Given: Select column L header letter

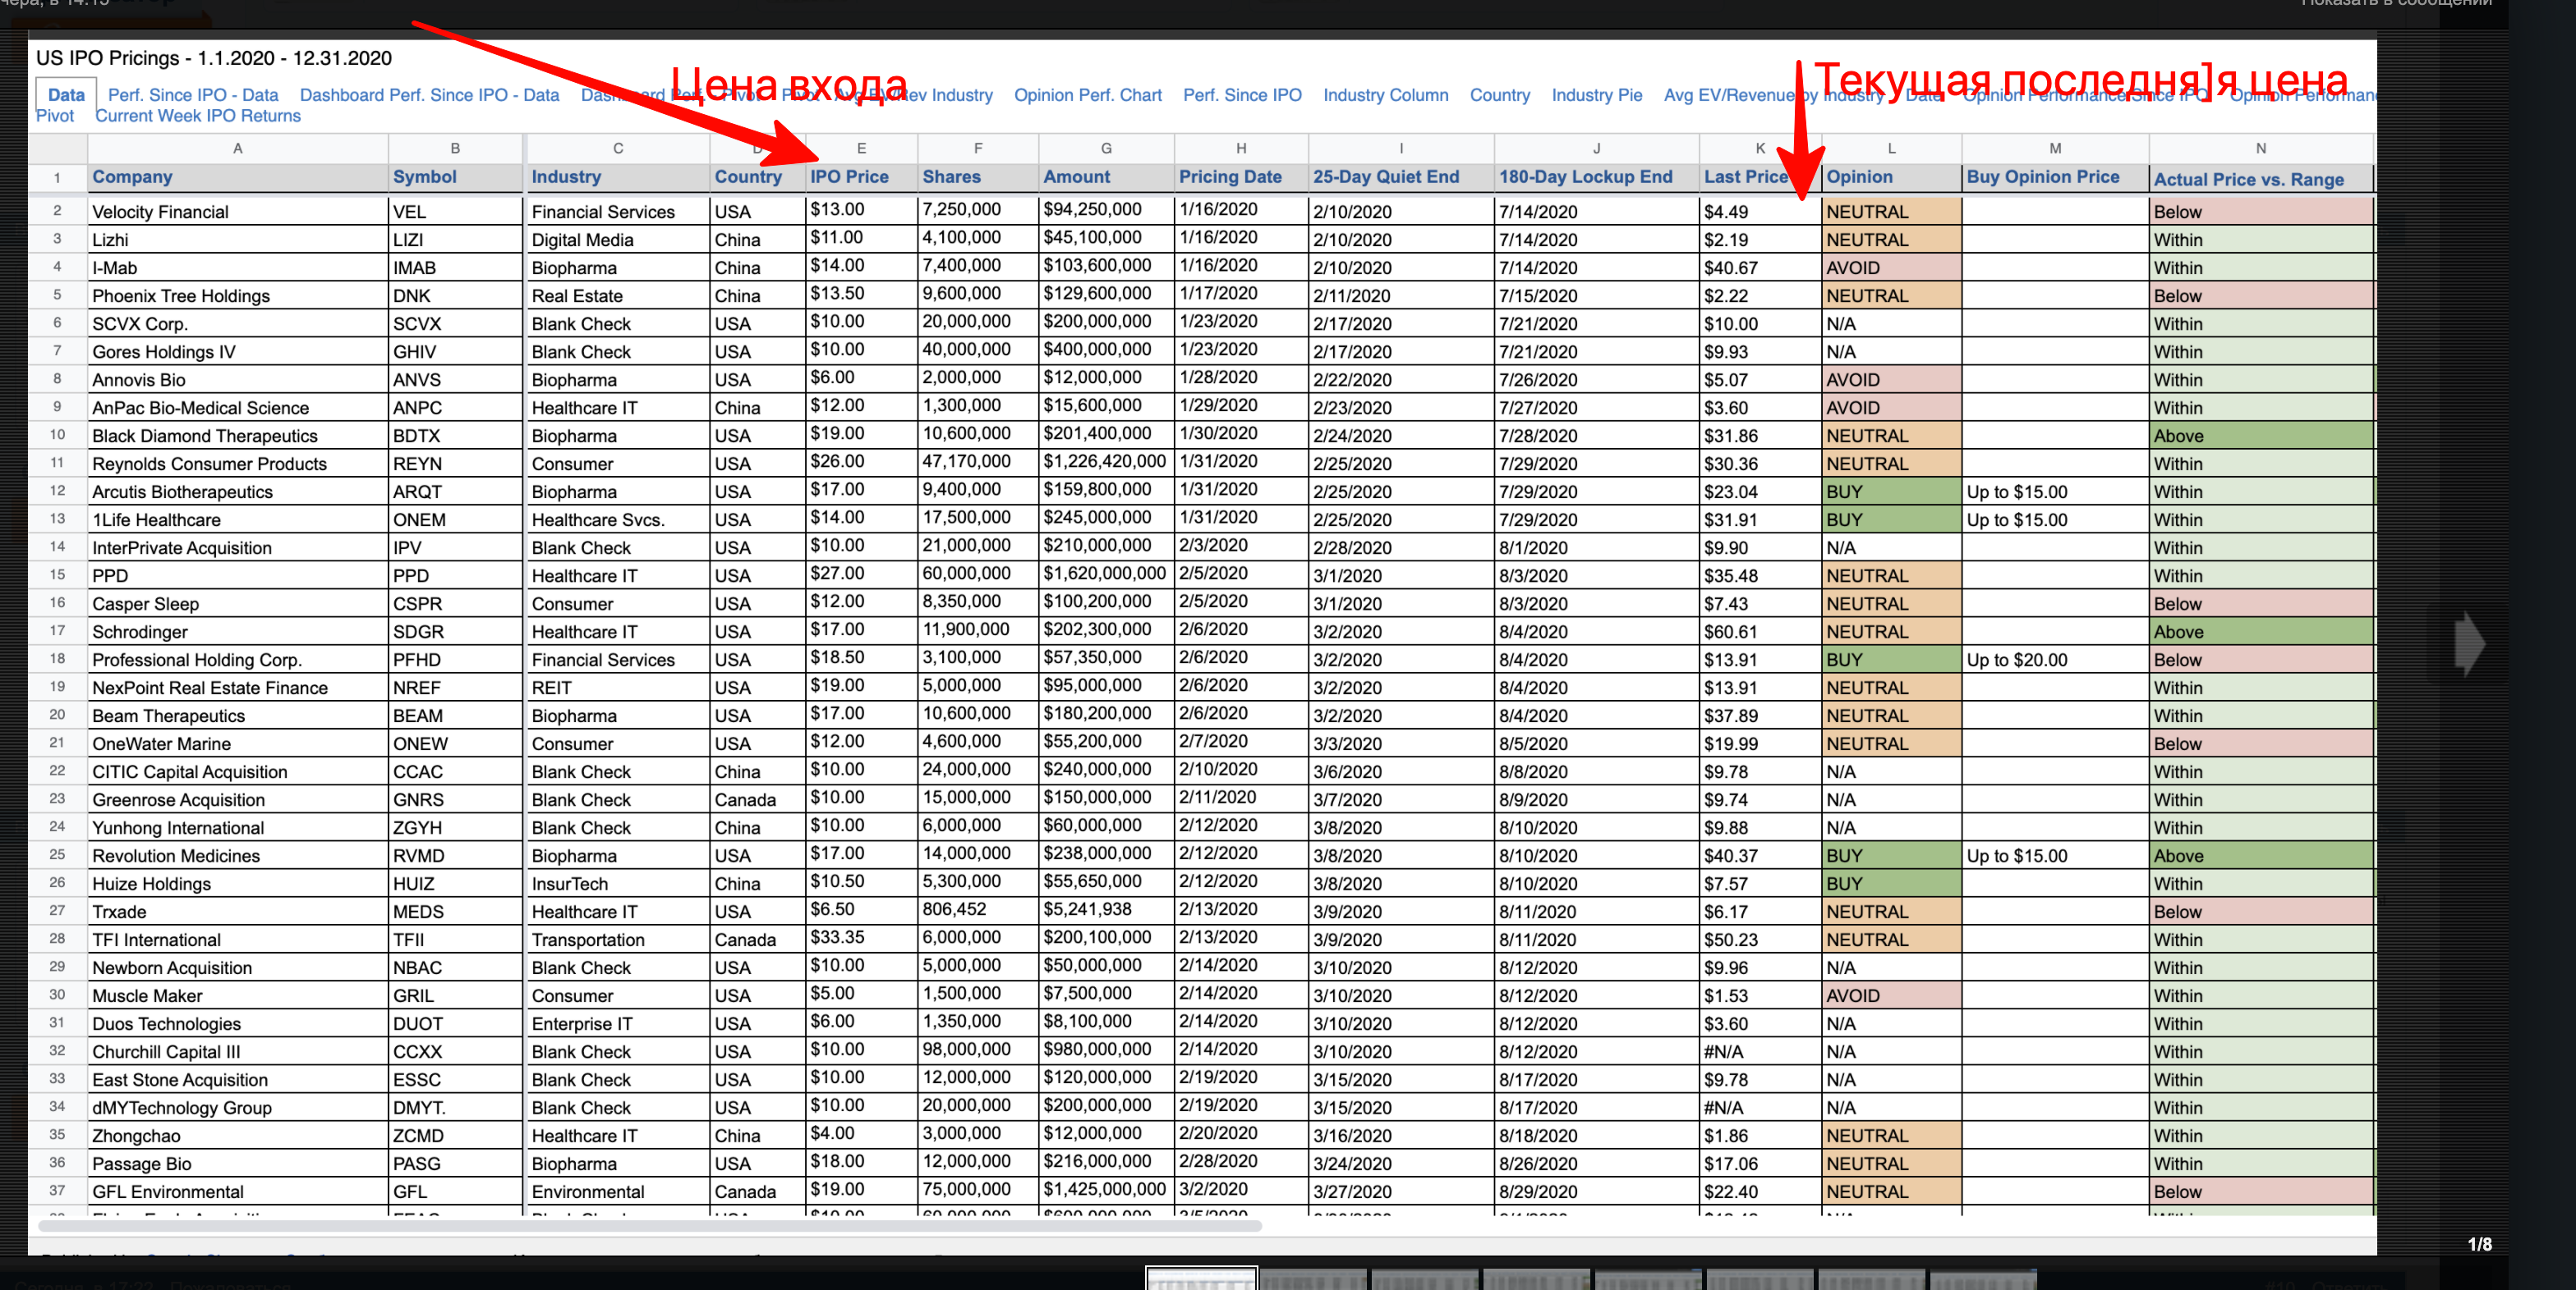Looking at the screenshot, I should pos(1891,148).
